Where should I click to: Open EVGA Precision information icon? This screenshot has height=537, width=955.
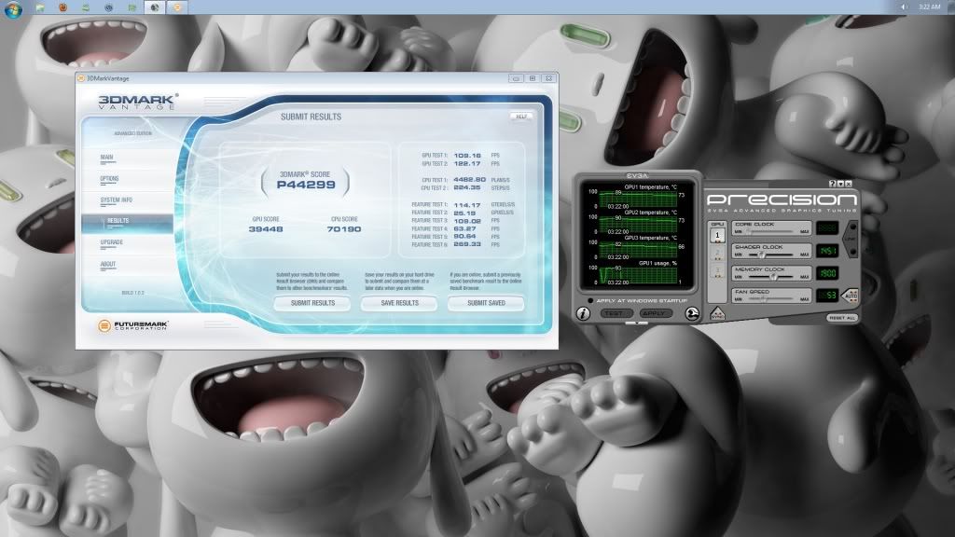tap(583, 314)
